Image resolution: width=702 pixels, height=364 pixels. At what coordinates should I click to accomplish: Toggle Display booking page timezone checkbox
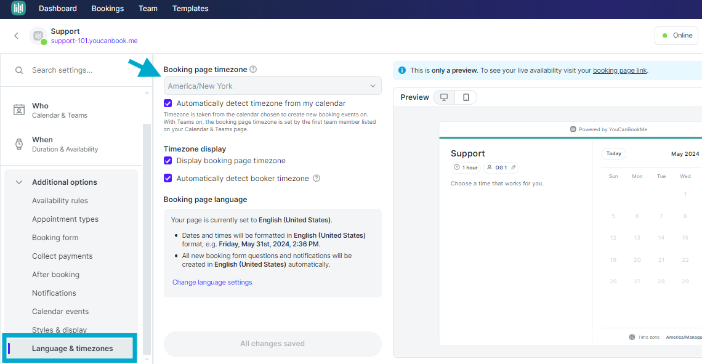168,161
